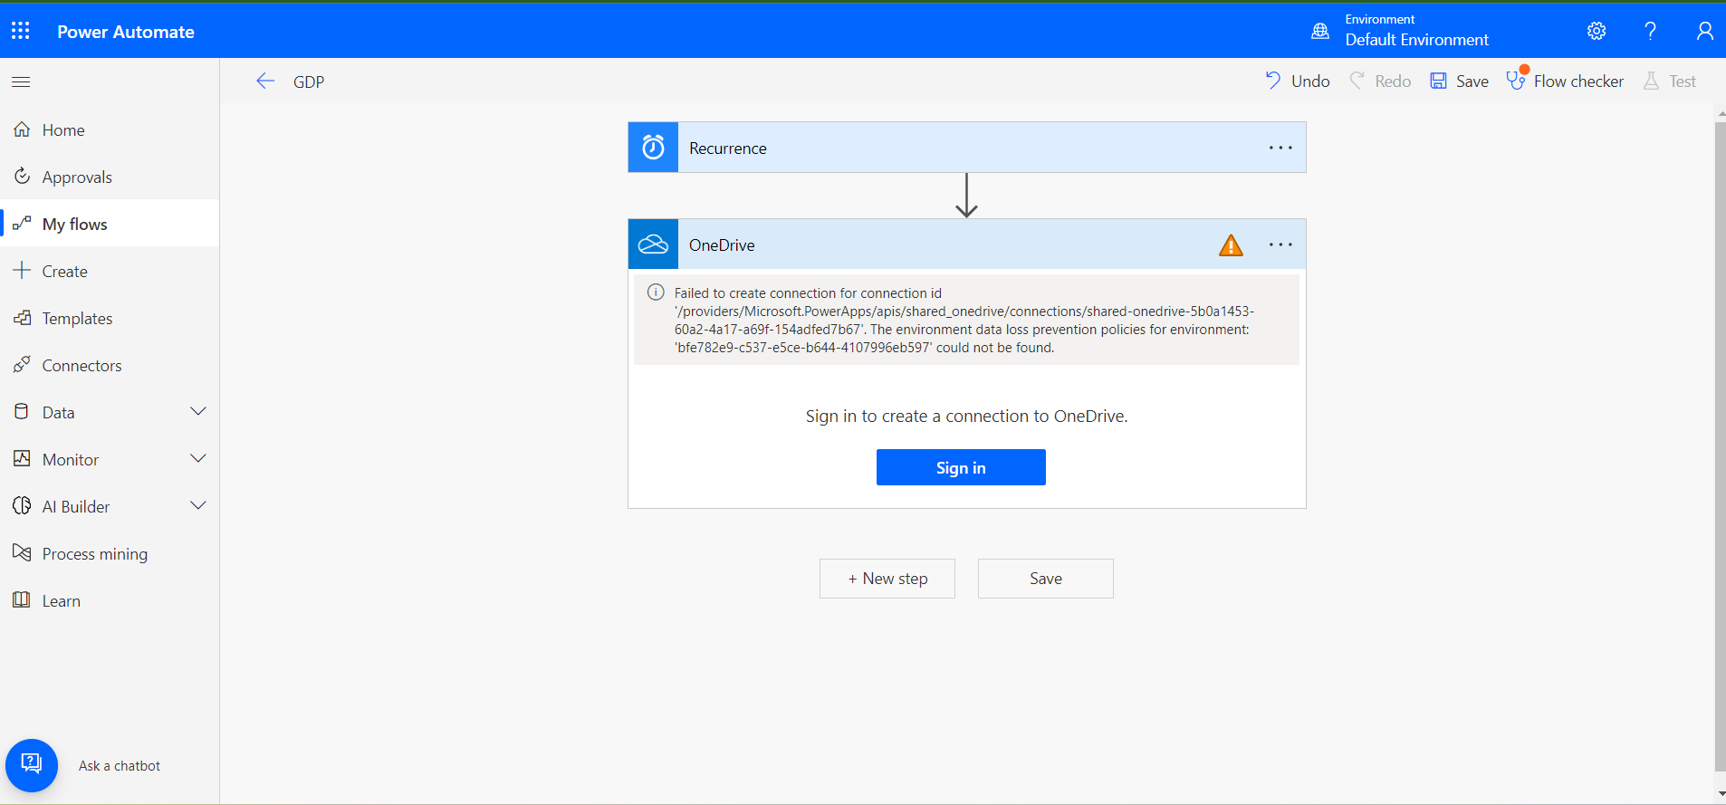Collapse the navigation hamburger menu
The image size is (1726, 805).
21,81
